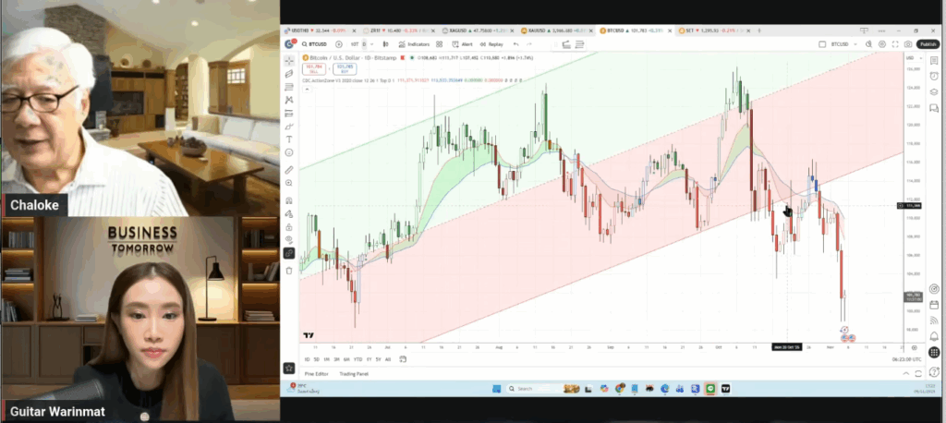Screen dimensions: 946x423
Task: Click the Publish button
Action: point(928,43)
